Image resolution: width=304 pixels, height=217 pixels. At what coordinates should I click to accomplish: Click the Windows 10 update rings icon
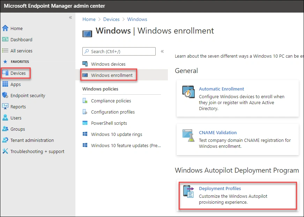pos(85,134)
